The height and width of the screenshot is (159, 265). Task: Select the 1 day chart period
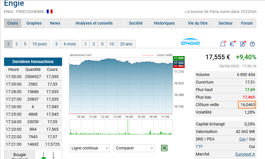tap(8, 44)
